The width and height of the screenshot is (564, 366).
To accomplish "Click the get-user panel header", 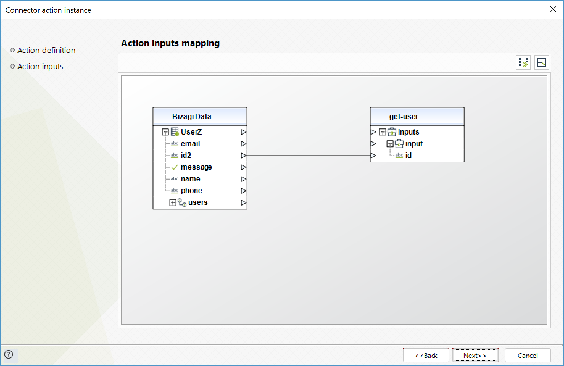I will pyautogui.click(x=417, y=116).
